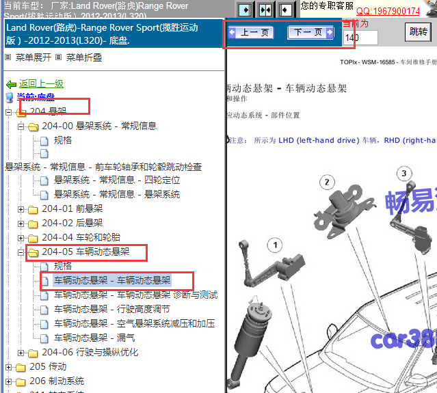437x393 pixels.
Task: Go to previous page with 上一页
Action: pyautogui.click(x=251, y=33)
